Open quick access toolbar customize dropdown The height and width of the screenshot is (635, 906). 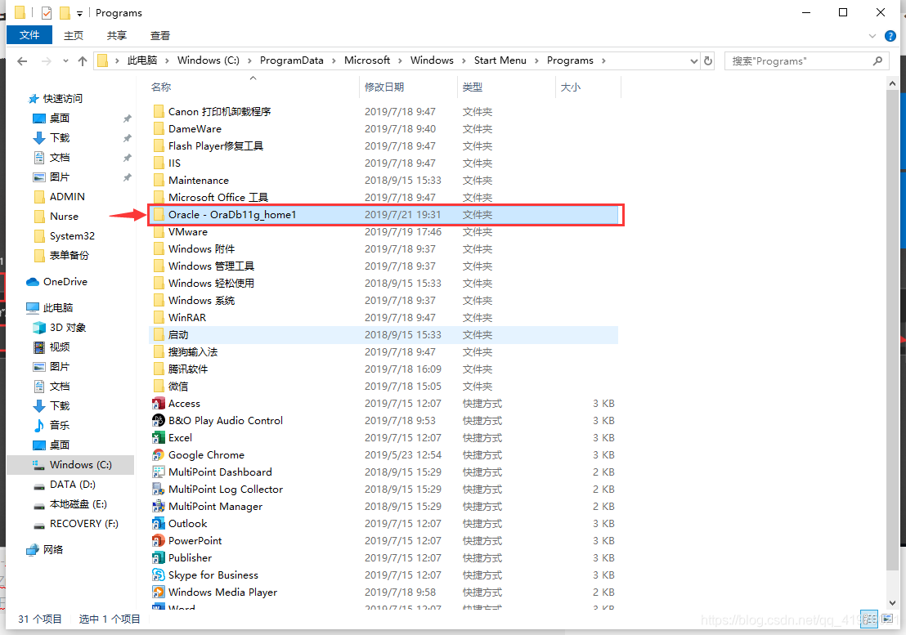[x=80, y=13]
